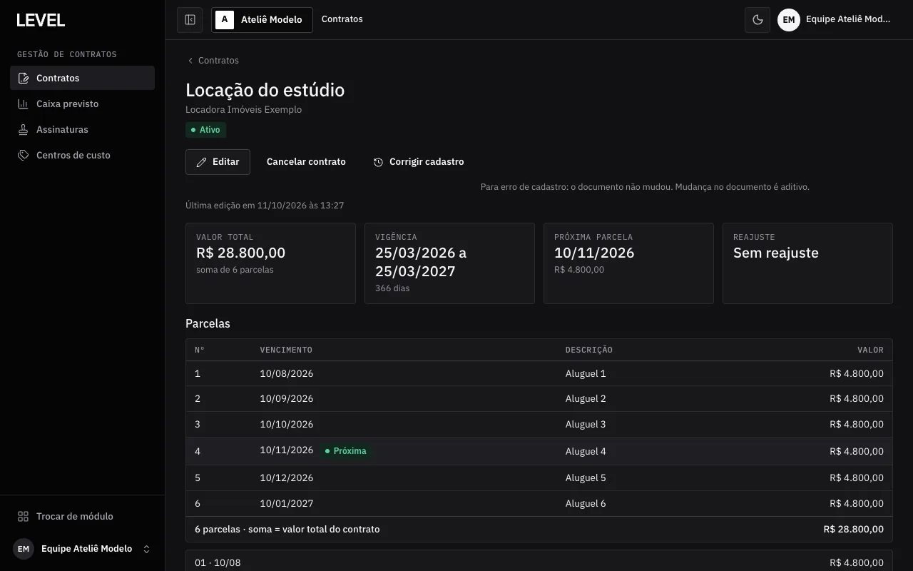
Task: Click the 10/09/2026 due date
Action: pos(287,399)
